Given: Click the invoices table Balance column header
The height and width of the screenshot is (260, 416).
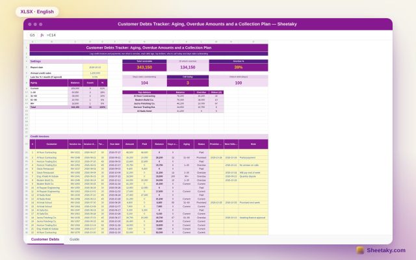Looking at the screenshot, I should point(159,144).
